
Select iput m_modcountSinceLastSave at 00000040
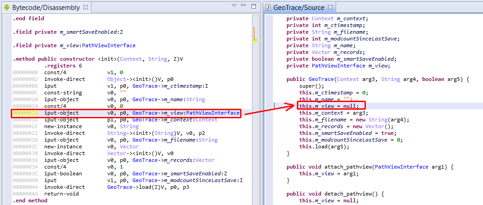point(128,181)
